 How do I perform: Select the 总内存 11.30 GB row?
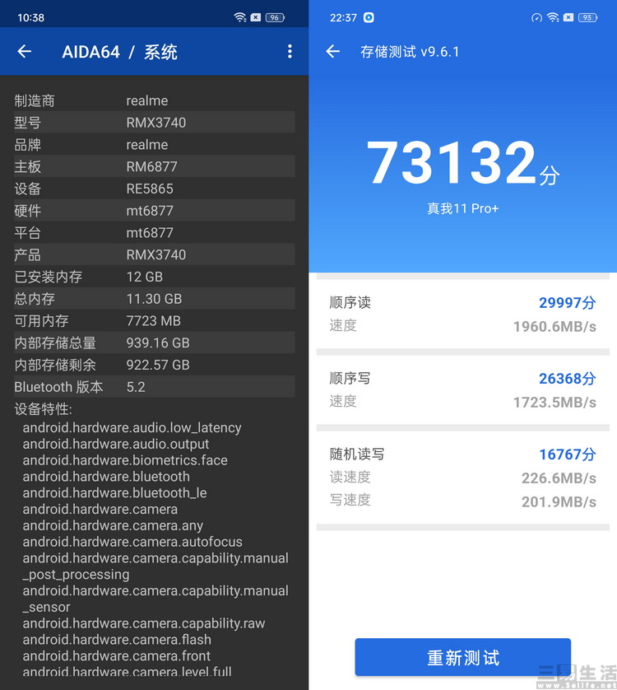point(155,298)
